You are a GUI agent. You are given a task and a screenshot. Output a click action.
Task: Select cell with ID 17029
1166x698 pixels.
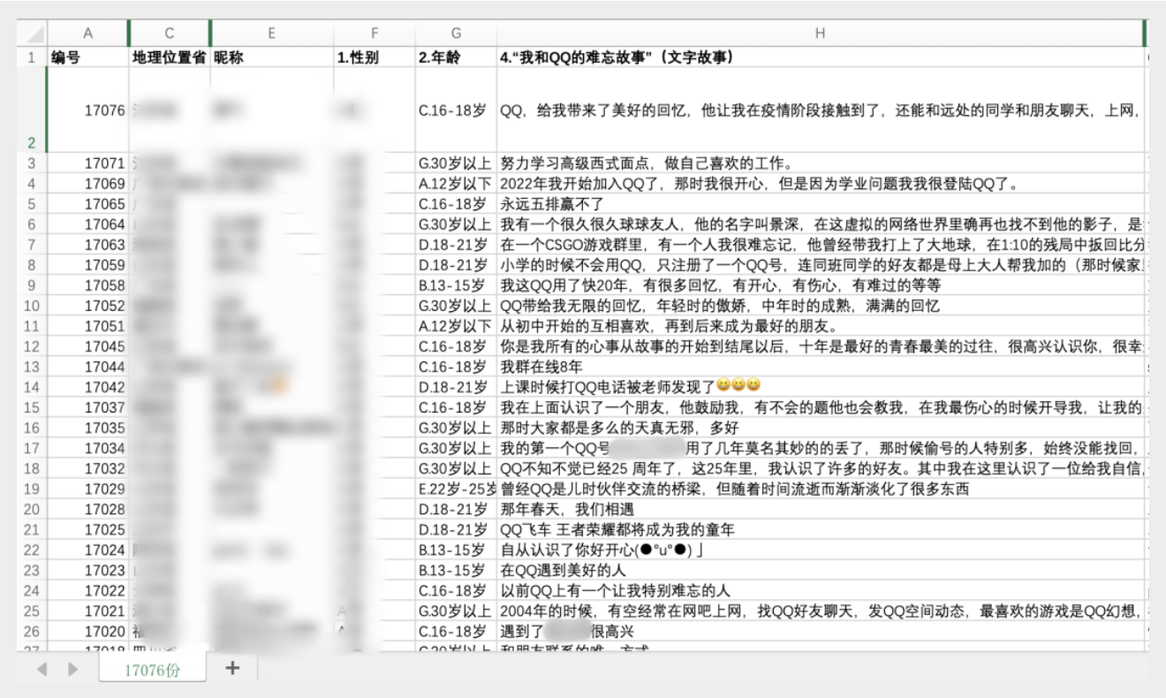click(x=87, y=489)
